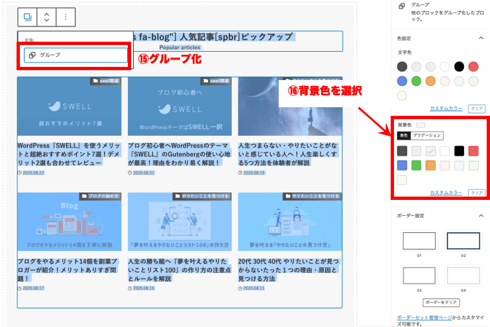Open カスタムカラー for background color
The width and height of the screenshot is (490, 327).
pos(446,193)
